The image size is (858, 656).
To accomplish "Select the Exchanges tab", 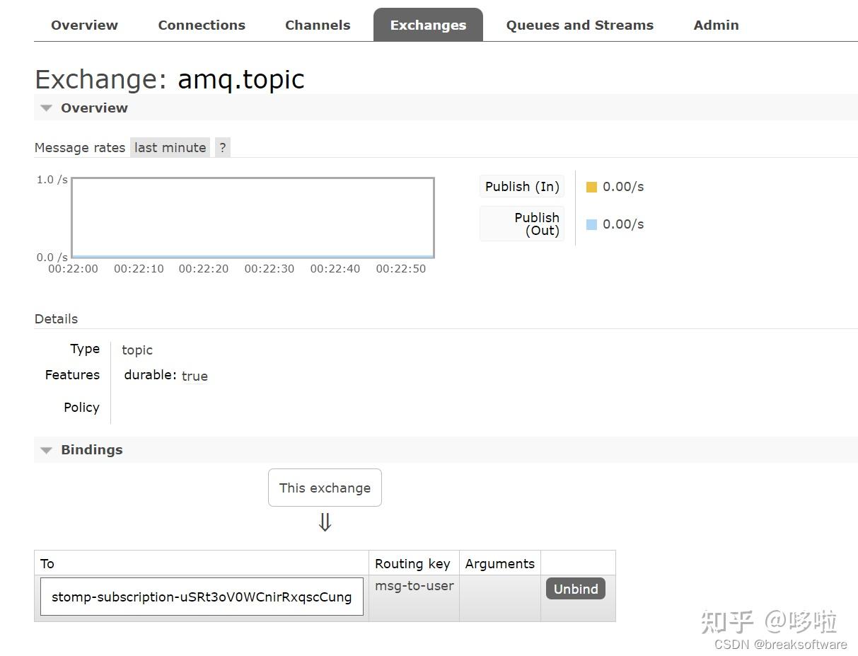I will [428, 25].
